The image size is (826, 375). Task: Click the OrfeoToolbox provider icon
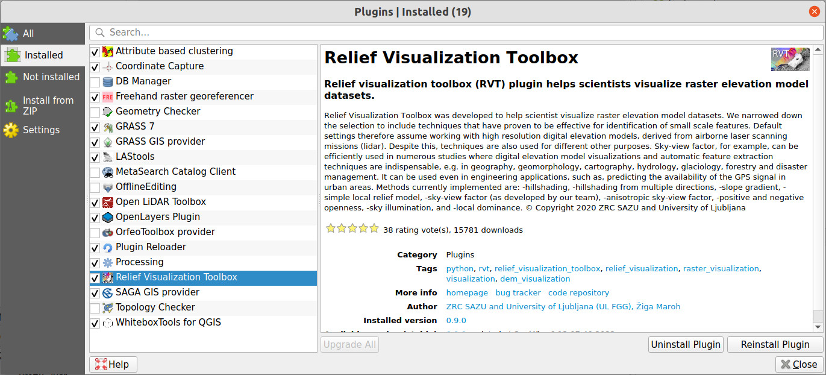pos(108,232)
